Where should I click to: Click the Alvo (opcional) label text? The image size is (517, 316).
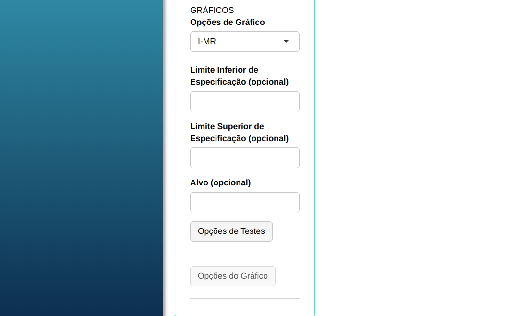[x=220, y=182]
